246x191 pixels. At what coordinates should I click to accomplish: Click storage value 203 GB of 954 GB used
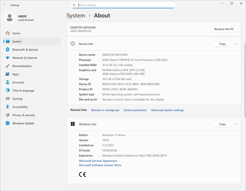coord(117,79)
